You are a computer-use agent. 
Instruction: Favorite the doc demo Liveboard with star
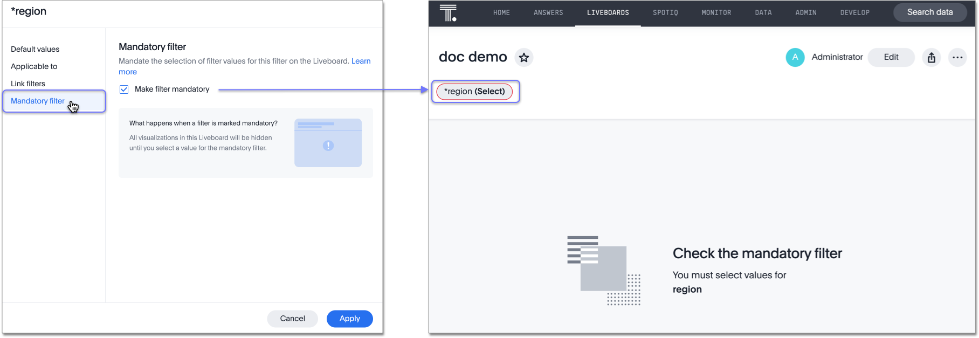(523, 58)
